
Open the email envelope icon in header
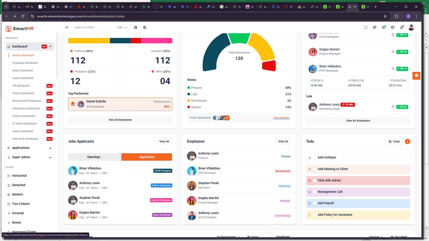(x=393, y=27)
